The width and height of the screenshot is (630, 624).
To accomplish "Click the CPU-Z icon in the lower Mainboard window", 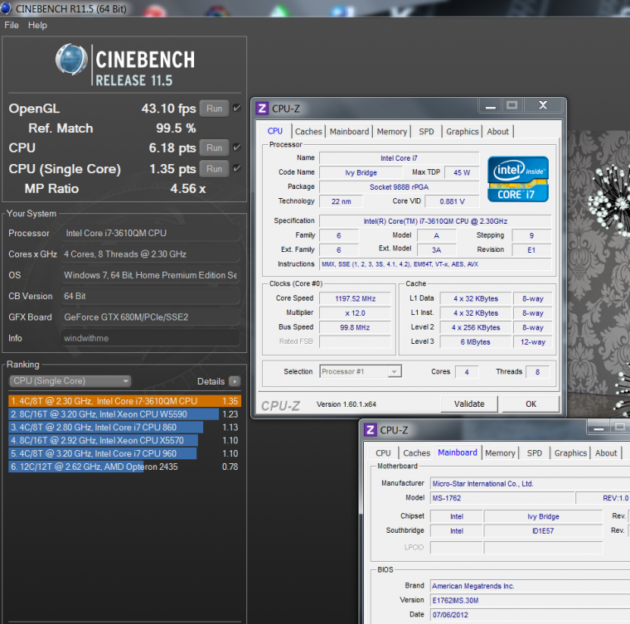I will (370, 430).
